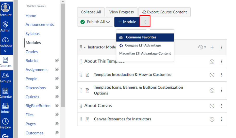The height and width of the screenshot is (138, 236).
Task: Click the modules three-dot options button
Action: pyautogui.click(x=145, y=22)
